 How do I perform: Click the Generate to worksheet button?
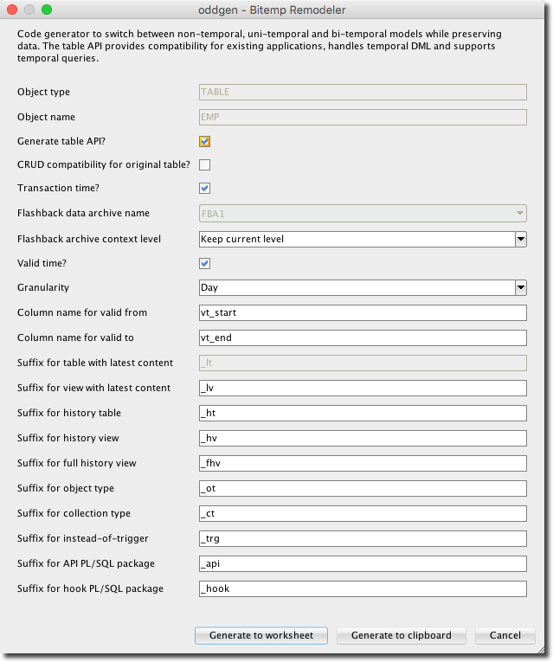tap(261, 635)
